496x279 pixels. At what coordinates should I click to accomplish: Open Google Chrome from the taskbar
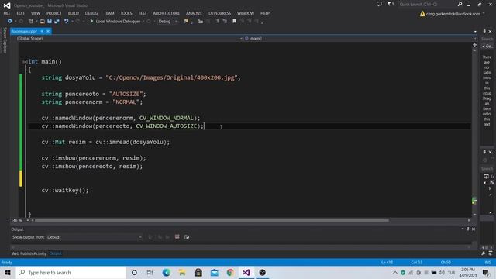[230, 272]
